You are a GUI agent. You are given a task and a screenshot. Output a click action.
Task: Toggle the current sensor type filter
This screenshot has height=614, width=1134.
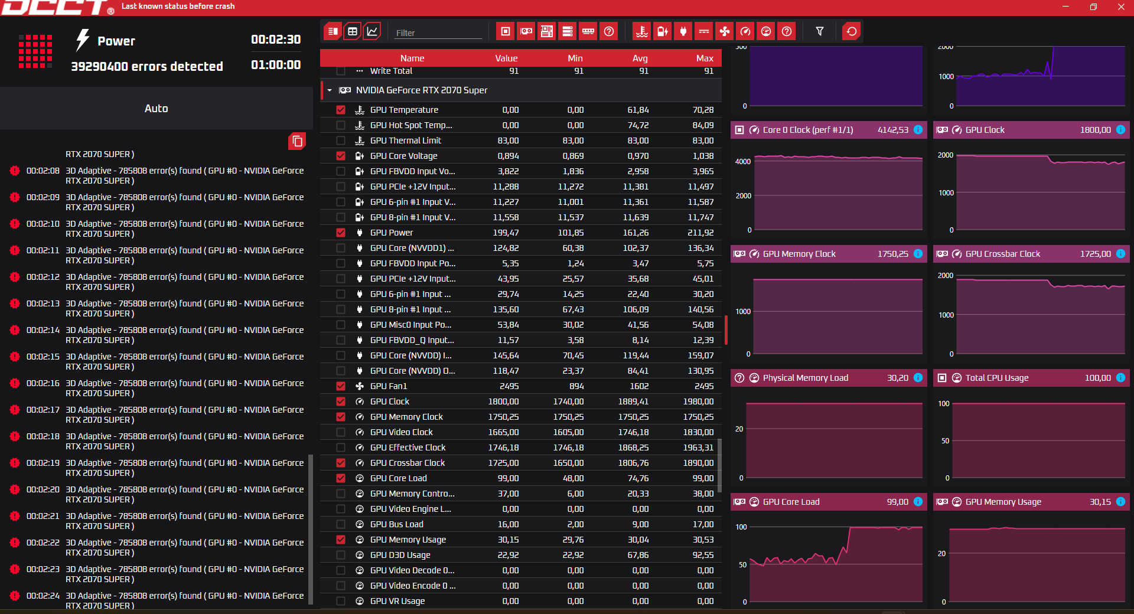coord(704,31)
